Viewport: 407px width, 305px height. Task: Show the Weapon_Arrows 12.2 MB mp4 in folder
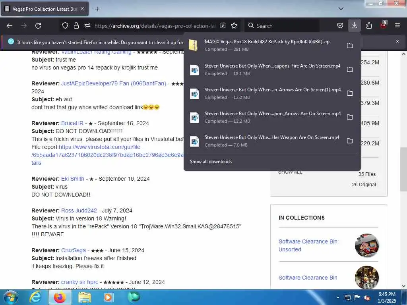[350, 117]
